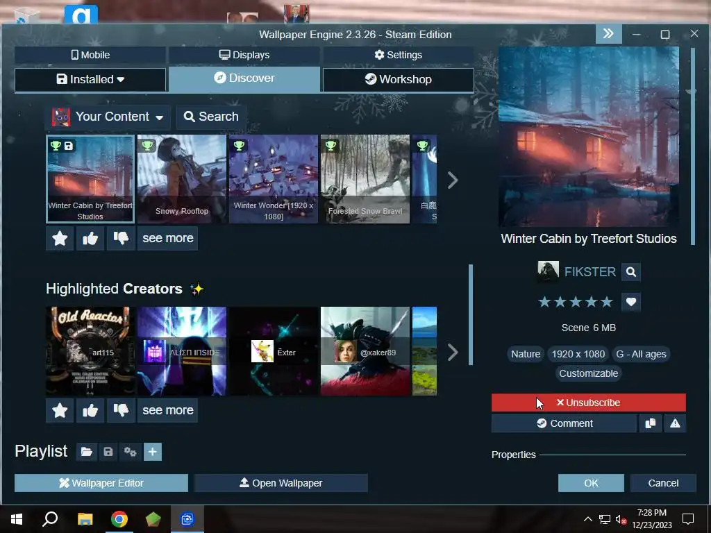Thumbs up the Your Content row
Image resolution: width=711 pixels, height=533 pixels.
[x=90, y=238]
